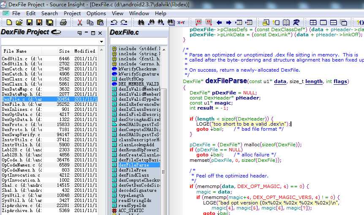Image resolution: width=364 pixels, height=215 pixels.
Task: Click the Print toolbar icon
Action: click(x=63, y=22)
